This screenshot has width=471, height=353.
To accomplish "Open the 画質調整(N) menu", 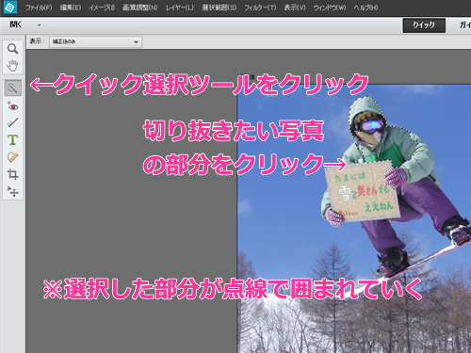I will (140, 8).
